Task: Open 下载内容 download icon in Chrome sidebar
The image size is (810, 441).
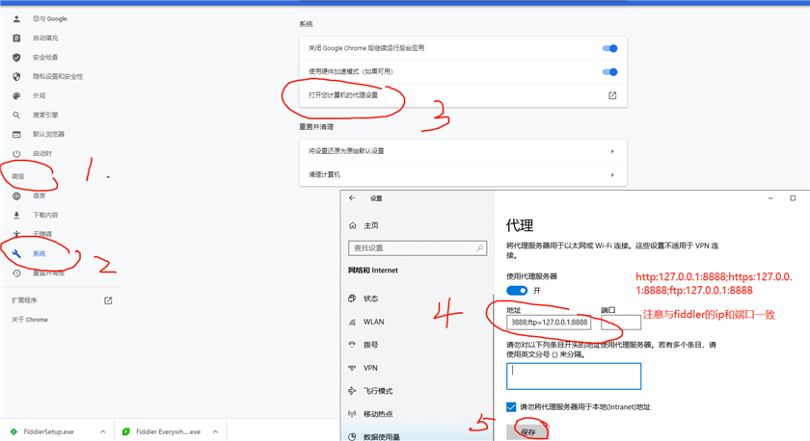Action: pos(16,215)
